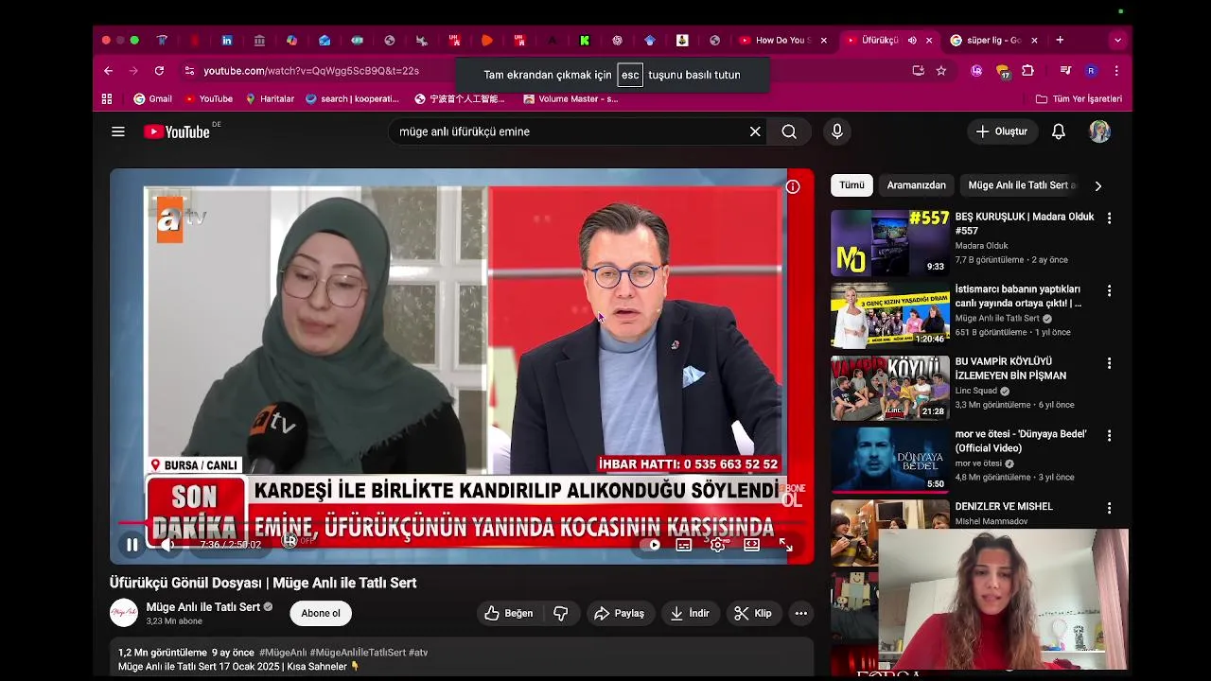This screenshot has width=1211, height=681.
Task: Reload the current page
Action: [x=159, y=70]
